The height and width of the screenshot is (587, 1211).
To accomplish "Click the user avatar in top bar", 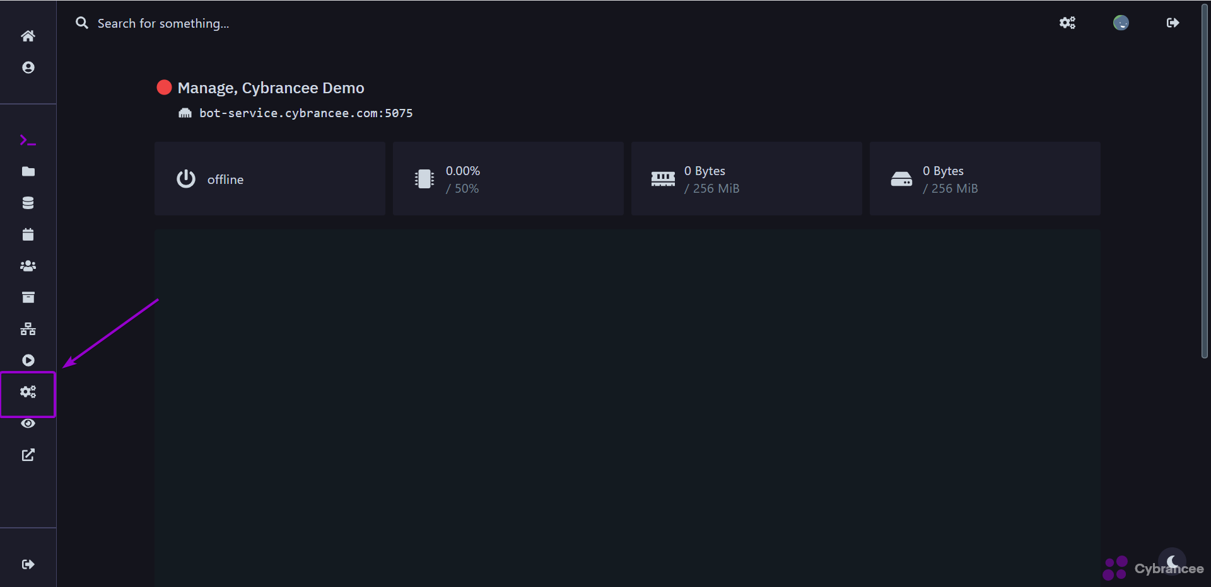I will point(1121,23).
